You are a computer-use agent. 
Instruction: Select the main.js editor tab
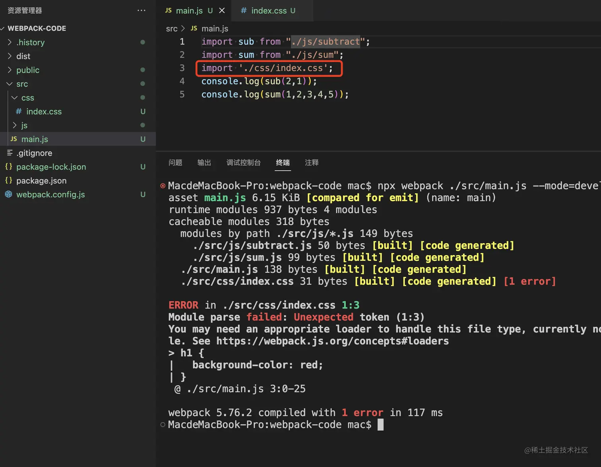point(194,10)
